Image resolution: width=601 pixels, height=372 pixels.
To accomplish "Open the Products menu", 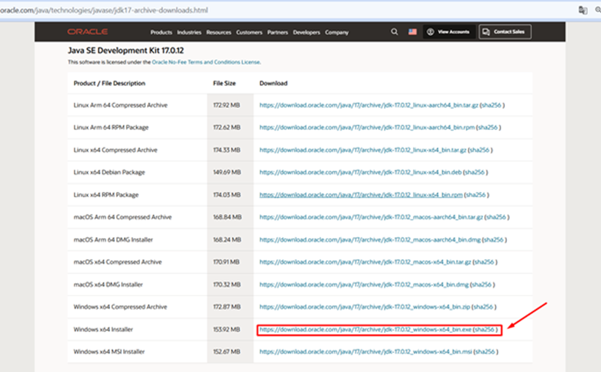I will click(x=162, y=33).
